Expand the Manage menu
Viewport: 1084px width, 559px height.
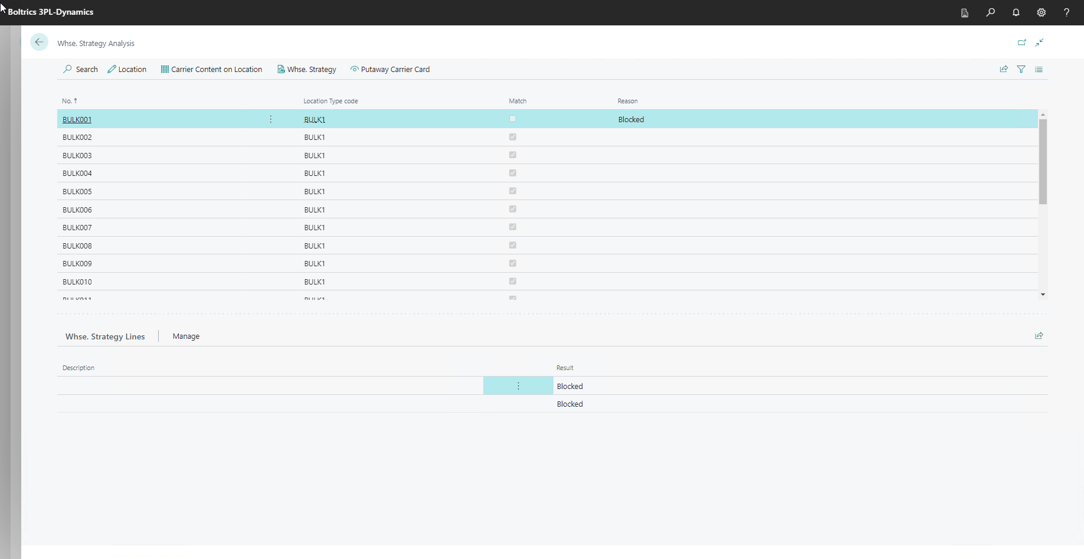(186, 336)
